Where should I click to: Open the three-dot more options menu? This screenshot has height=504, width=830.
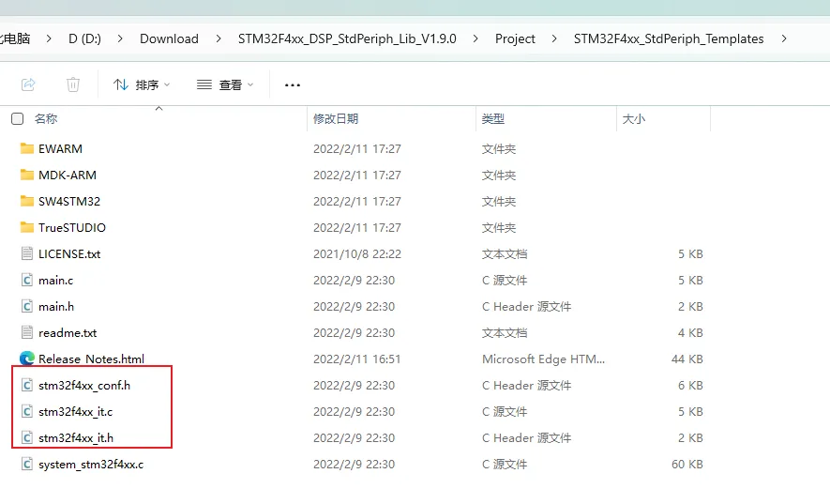293,84
